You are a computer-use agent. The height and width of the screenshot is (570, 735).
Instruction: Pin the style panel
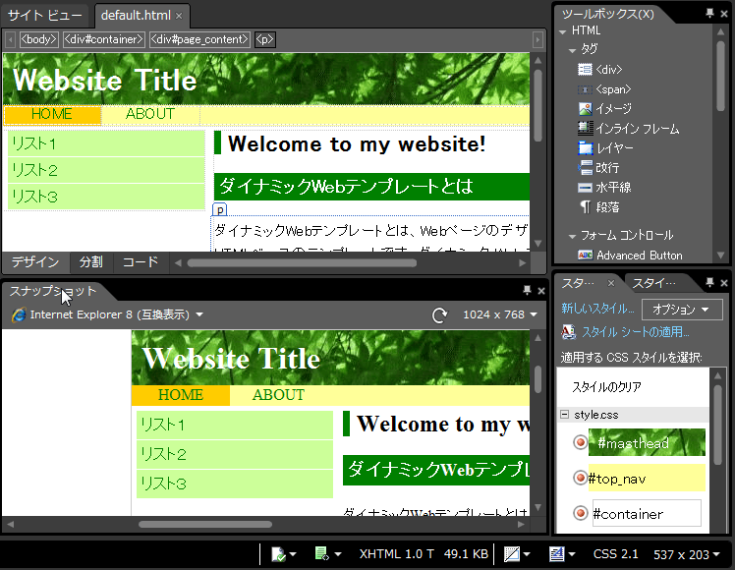709,282
